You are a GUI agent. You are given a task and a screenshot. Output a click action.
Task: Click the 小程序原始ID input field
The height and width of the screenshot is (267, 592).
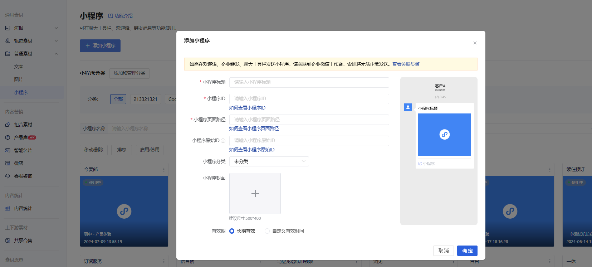(x=309, y=141)
